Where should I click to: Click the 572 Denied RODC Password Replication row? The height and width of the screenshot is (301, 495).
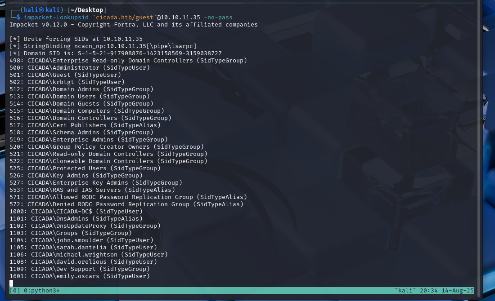tap(126, 204)
